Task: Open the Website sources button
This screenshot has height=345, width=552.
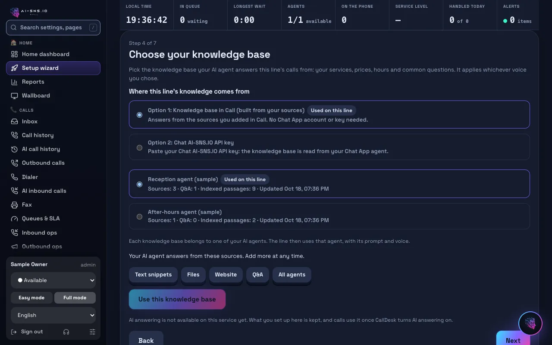Action: pyautogui.click(x=226, y=275)
